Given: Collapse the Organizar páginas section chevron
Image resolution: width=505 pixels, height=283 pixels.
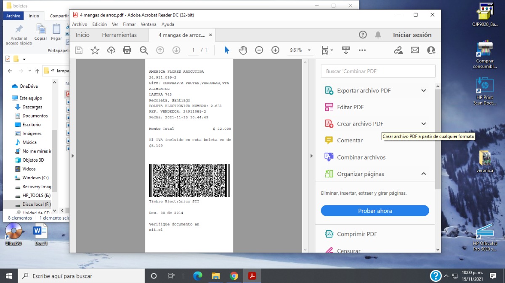Looking at the screenshot, I should point(424,174).
